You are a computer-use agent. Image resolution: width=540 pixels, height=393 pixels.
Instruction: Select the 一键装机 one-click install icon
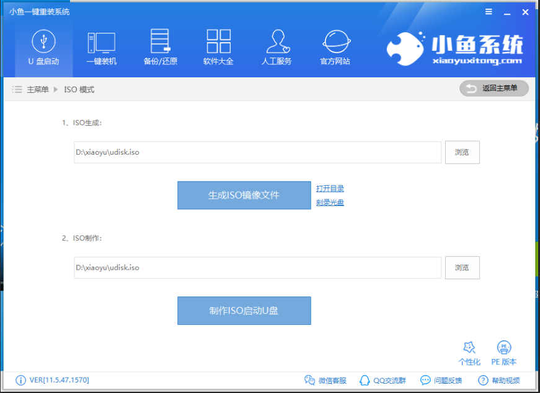click(x=102, y=48)
